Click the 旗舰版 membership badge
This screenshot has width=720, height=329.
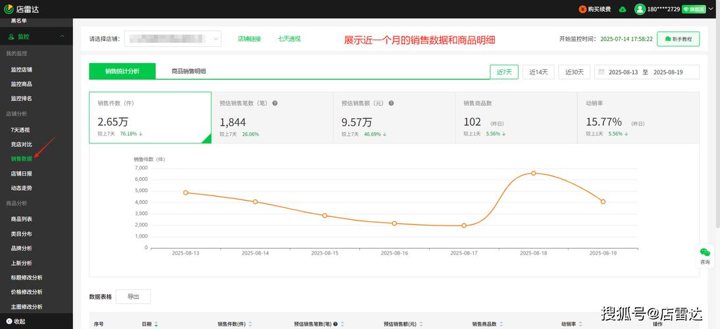tap(694, 9)
